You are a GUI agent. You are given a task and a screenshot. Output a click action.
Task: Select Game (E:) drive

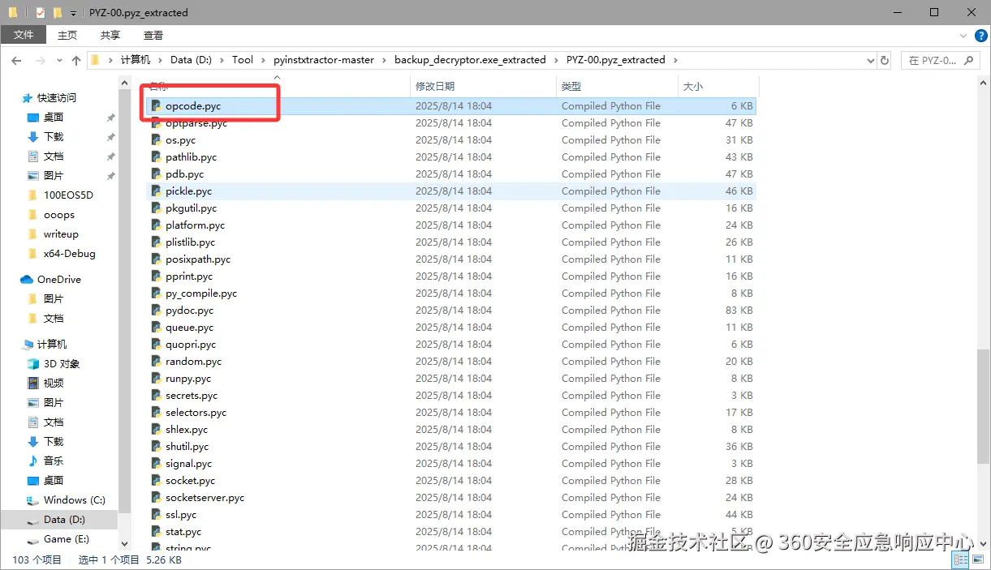click(x=66, y=539)
